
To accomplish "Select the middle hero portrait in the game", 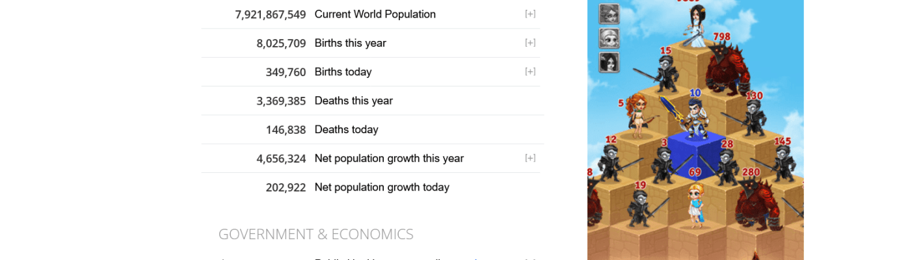I will 609,38.
